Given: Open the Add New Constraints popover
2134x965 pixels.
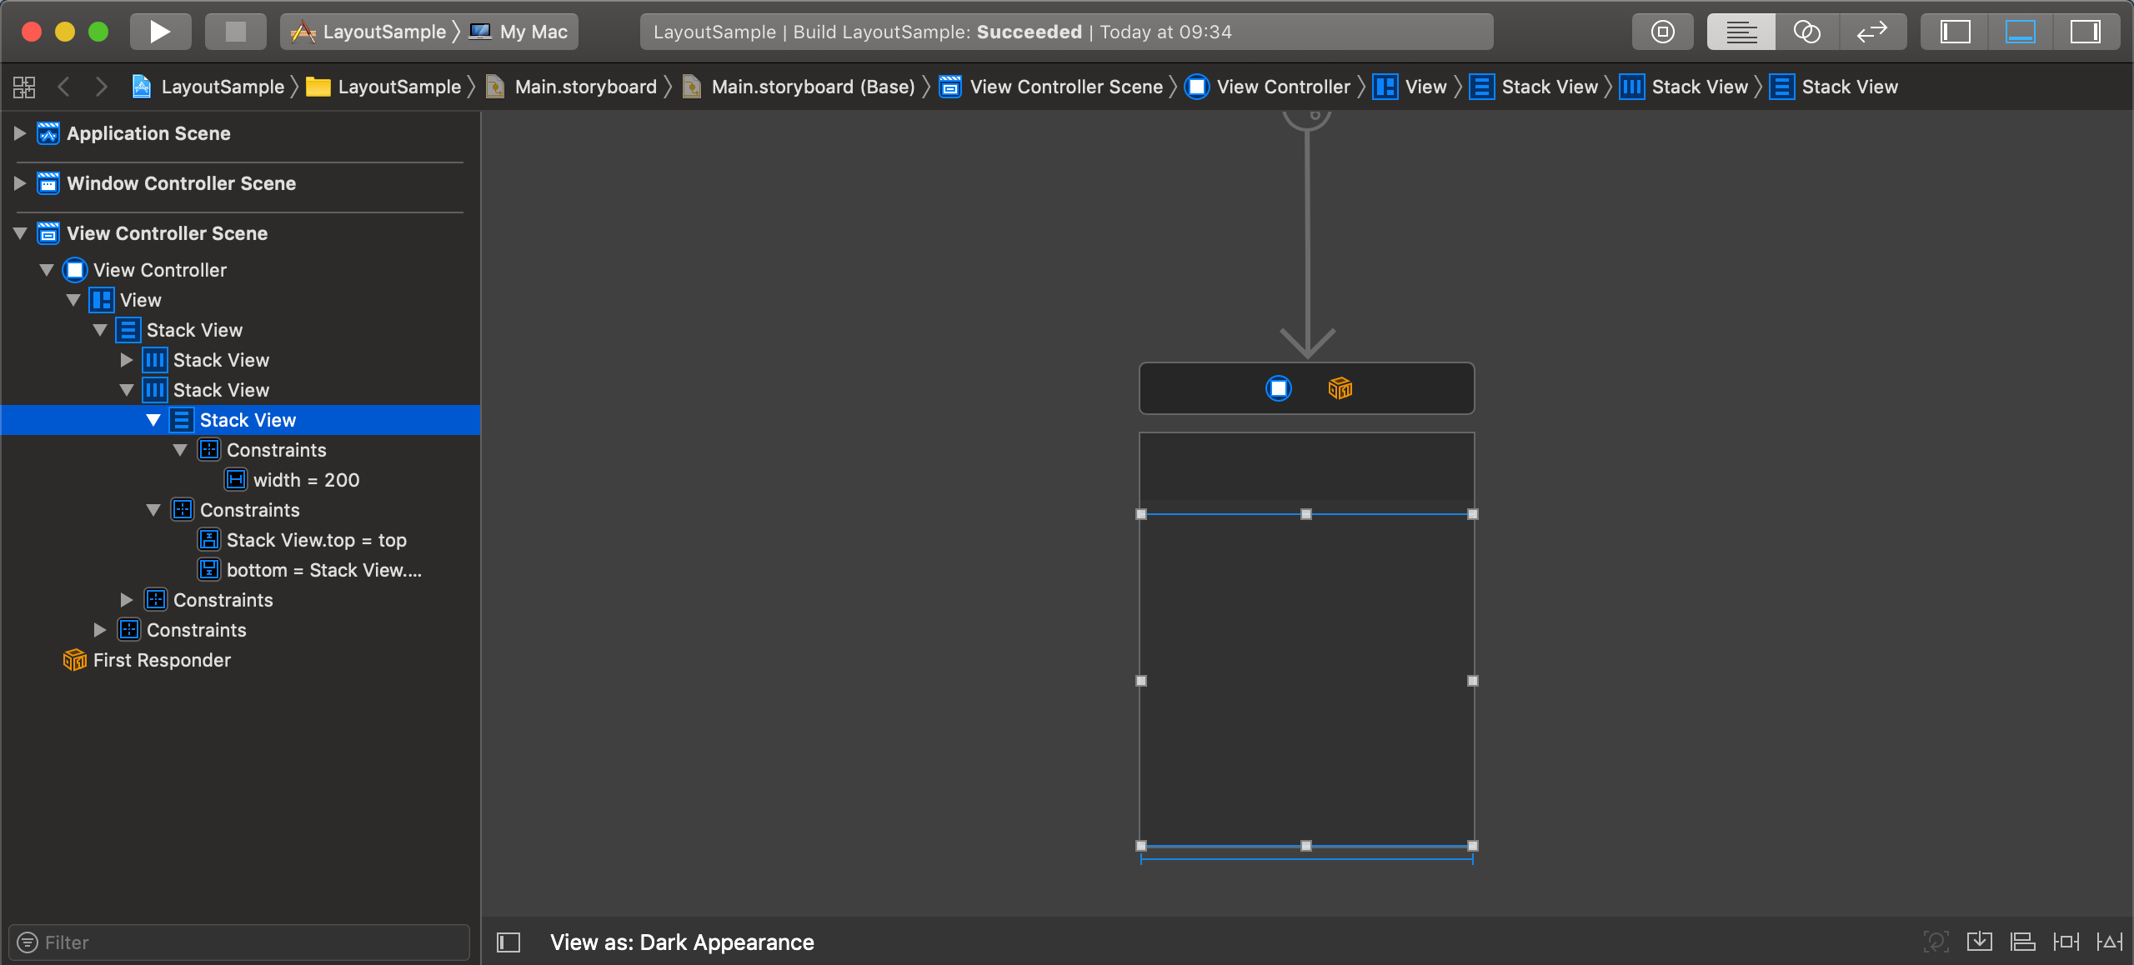Looking at the screenshot, I should 2066,942.
